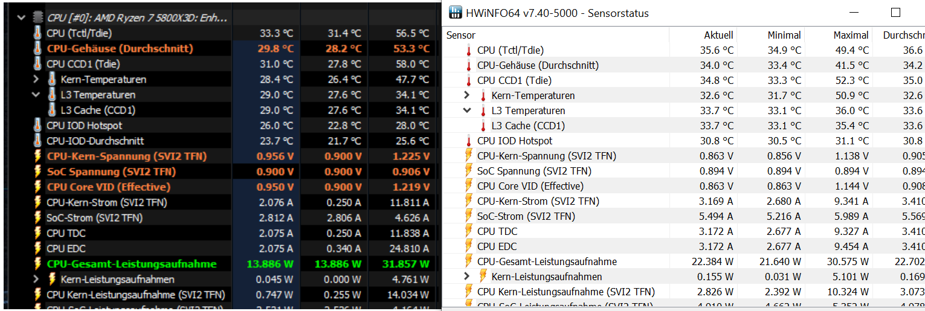This screenshot has height=311, width=925.
Task: Click thermometer icon of orange CPU-Gehäuse (Durchschnitt) row
Action: coord(38,48)
